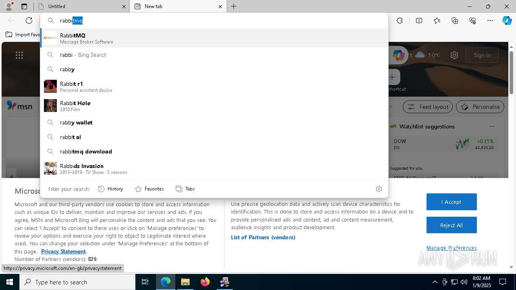
Task: Open Feed layout options
Action: click(428, 107)
